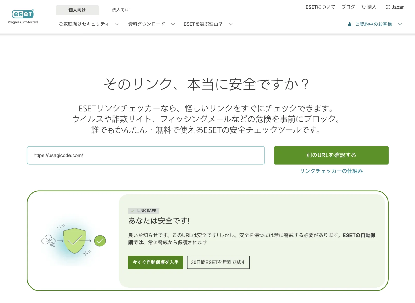Switch to the 法人向け tab
This screenshot has height=303, width=415.
pyautogui.click(x=120, y=10)
